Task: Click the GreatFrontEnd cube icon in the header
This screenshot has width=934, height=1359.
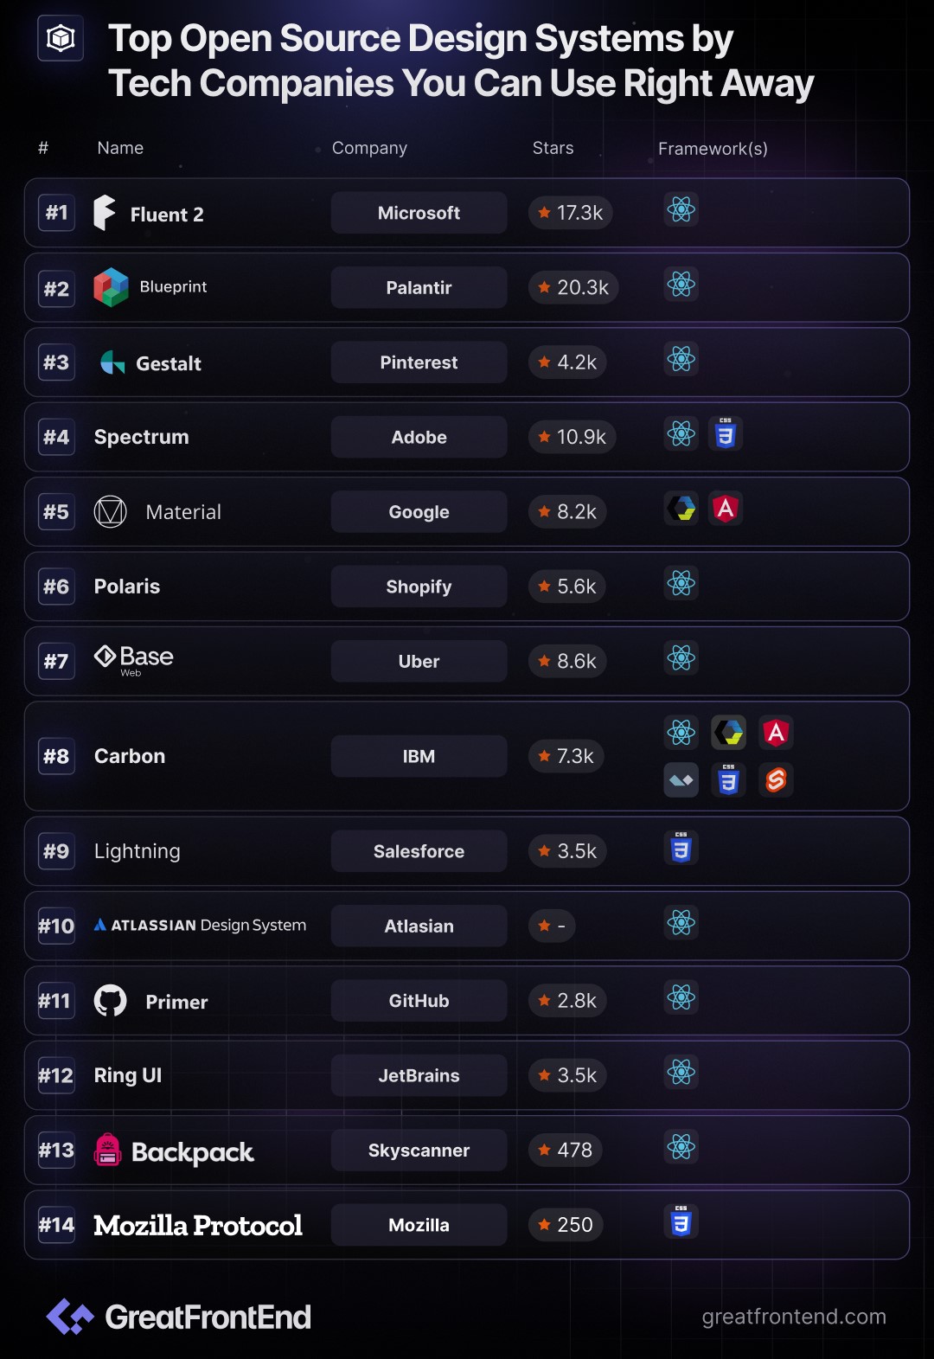Action: (61, 38)
